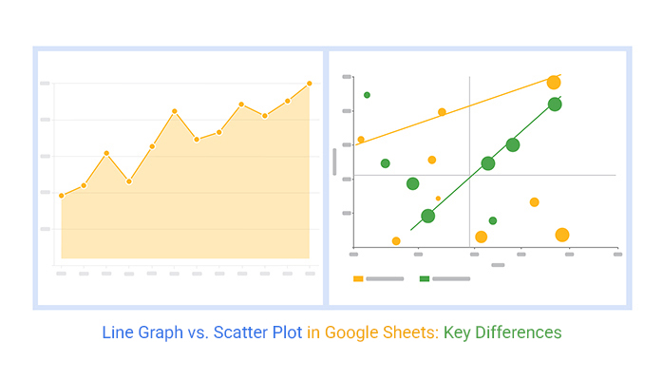Click the "Line Graph vs. Scatter Plot" title text
The height and width of the screenshot is (380, 663).
click(x=202, y=333)
